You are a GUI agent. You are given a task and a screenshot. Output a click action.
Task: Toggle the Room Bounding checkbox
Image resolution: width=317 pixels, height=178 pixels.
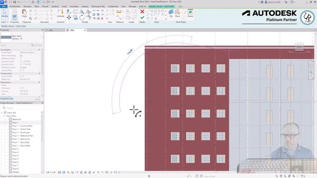(x=21, y=55)
